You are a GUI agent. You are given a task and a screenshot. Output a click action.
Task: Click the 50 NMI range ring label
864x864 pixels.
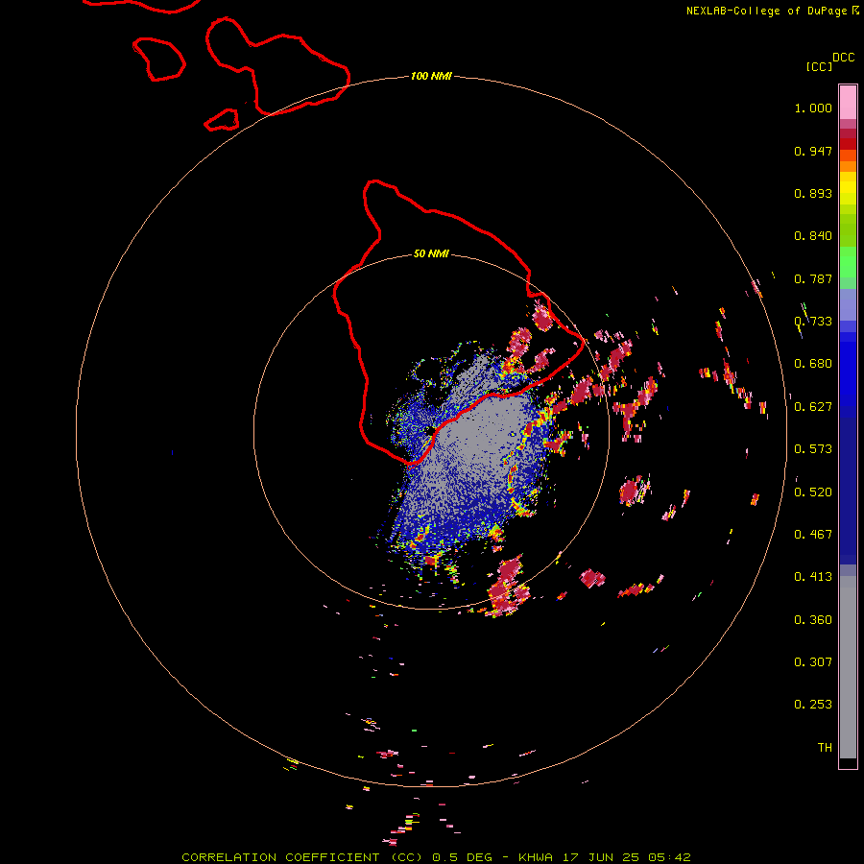point(431,253)
